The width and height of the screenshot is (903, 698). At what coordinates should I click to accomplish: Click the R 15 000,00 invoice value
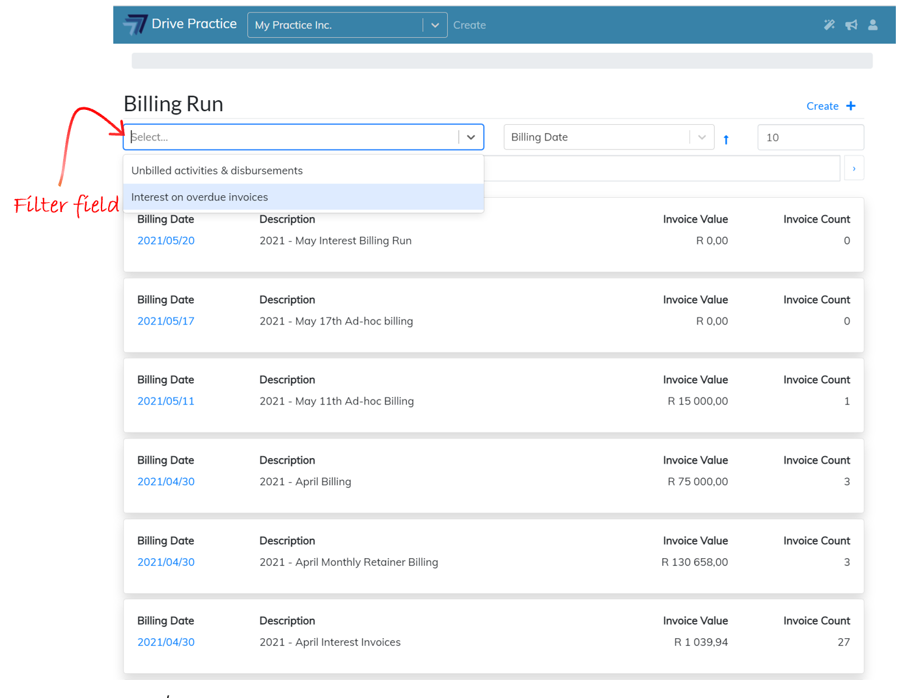(698, 401)
